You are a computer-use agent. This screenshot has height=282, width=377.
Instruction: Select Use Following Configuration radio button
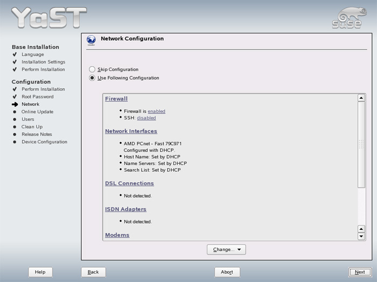pos(92,78)
